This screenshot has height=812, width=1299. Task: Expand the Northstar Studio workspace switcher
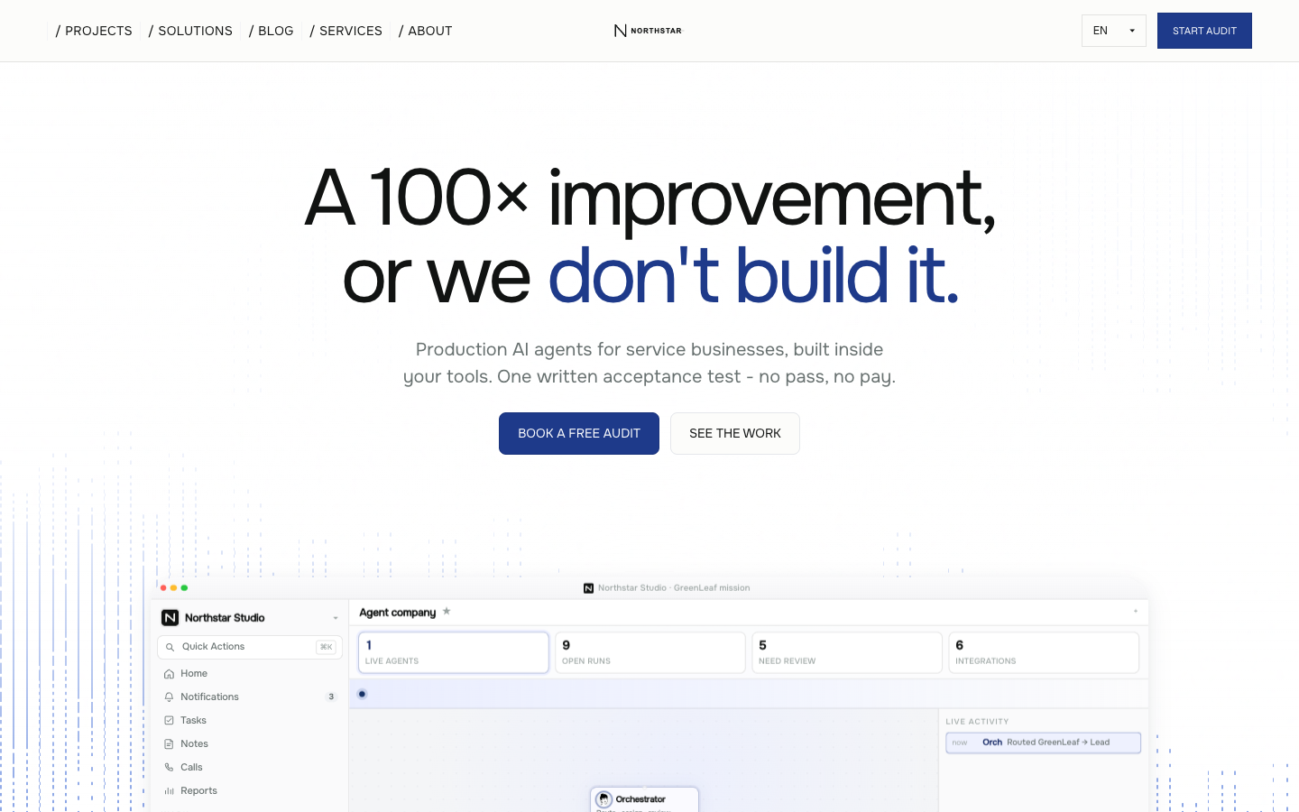[x=336, y=618]
